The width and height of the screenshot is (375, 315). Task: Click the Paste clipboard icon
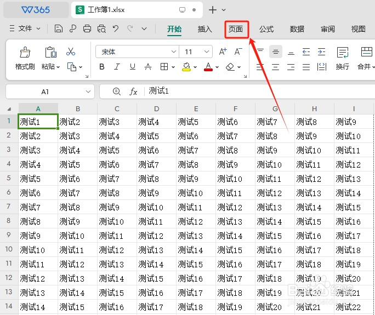coord(50,52)
